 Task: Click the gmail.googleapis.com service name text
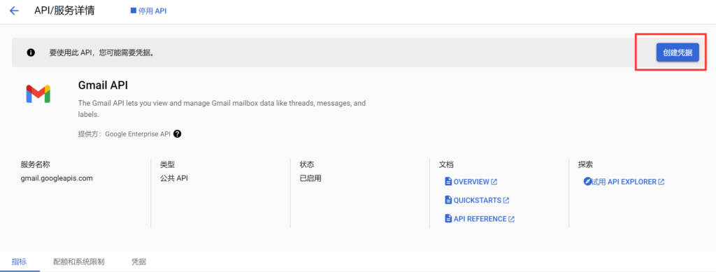coord(57,178)
